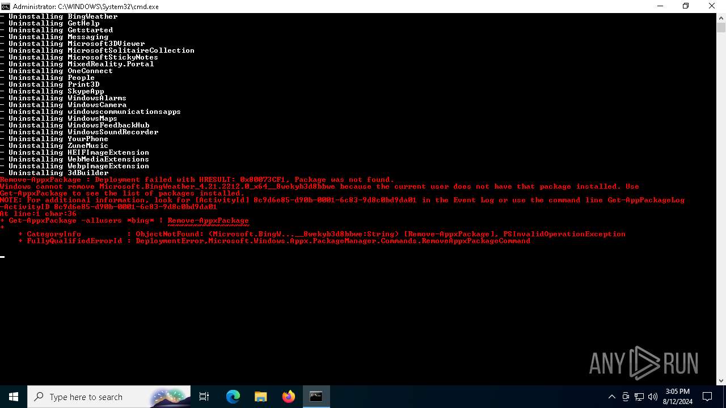The width and height of the screenshot is (726, 408).
Task: Click the underlined 'Remove-AppxPackage' command text
Action: tap(208, 220)
